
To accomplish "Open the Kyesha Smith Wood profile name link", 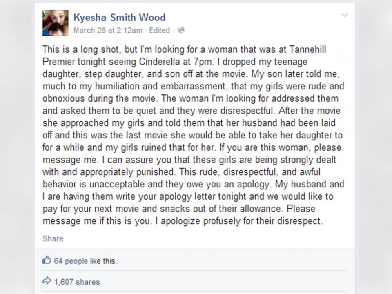I will pyautogui.click(x=119, y=17).
